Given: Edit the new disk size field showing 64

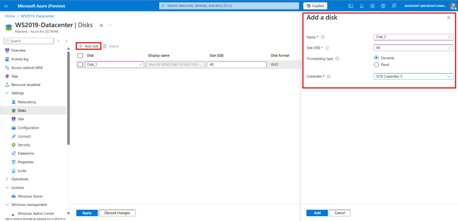Looking at the screenshot, I should pyautogui.click(x=413, y=48).
